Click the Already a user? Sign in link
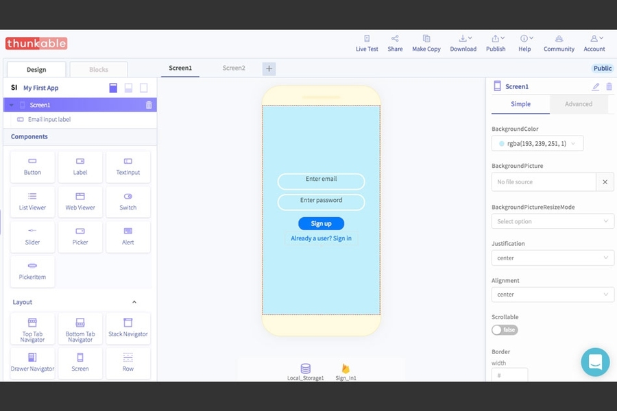The image size is (617, 411). tap(321, 238)
